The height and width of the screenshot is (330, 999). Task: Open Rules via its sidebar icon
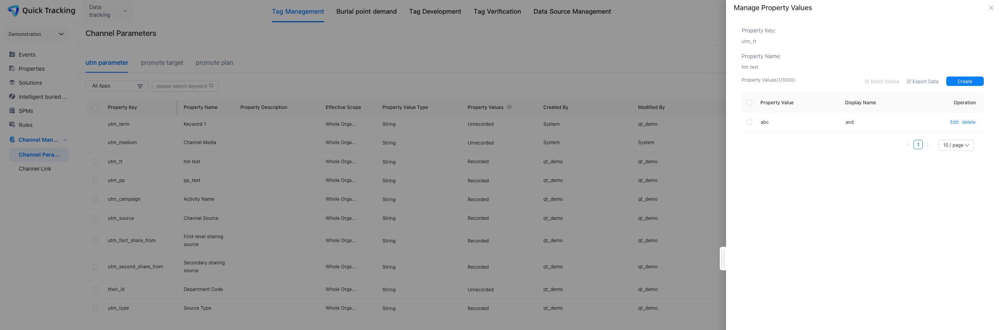point(12,125)
